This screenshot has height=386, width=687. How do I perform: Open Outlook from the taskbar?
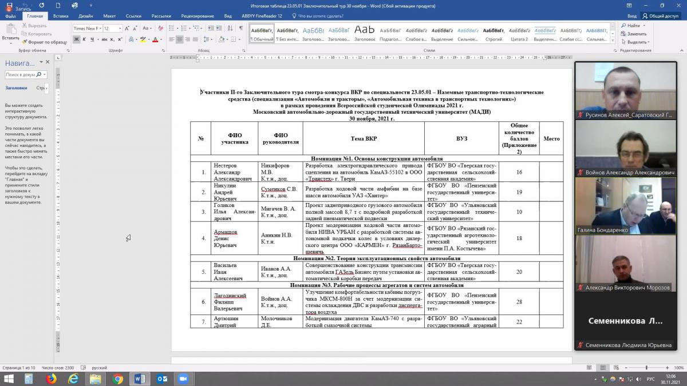[x=161, y=379]
